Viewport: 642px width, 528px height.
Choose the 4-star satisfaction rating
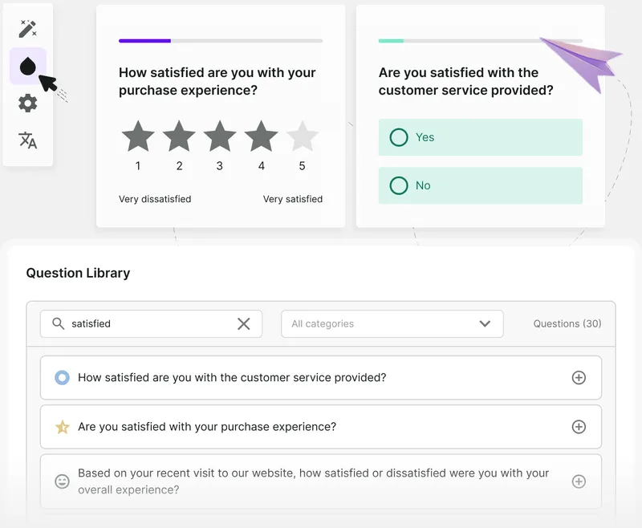point(261,137)
